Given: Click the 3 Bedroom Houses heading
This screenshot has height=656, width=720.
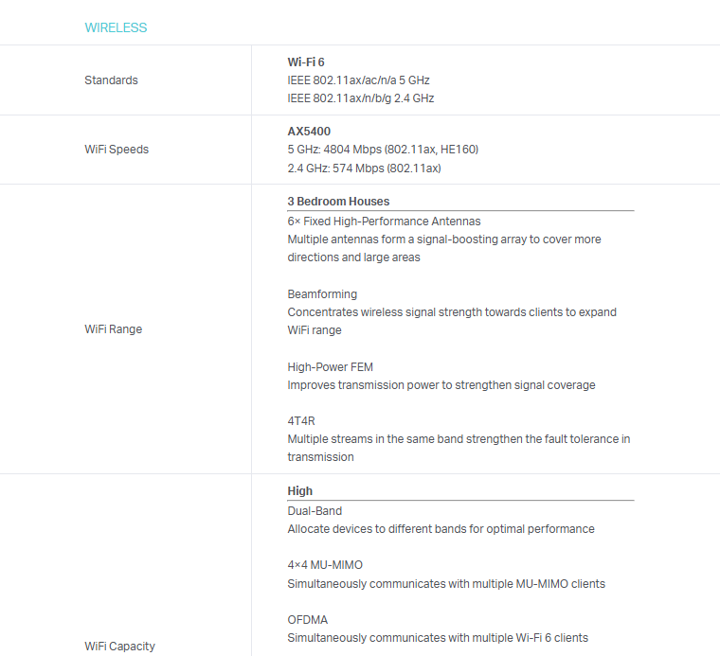Looking at the screenshot, I should tap(338, 202).
